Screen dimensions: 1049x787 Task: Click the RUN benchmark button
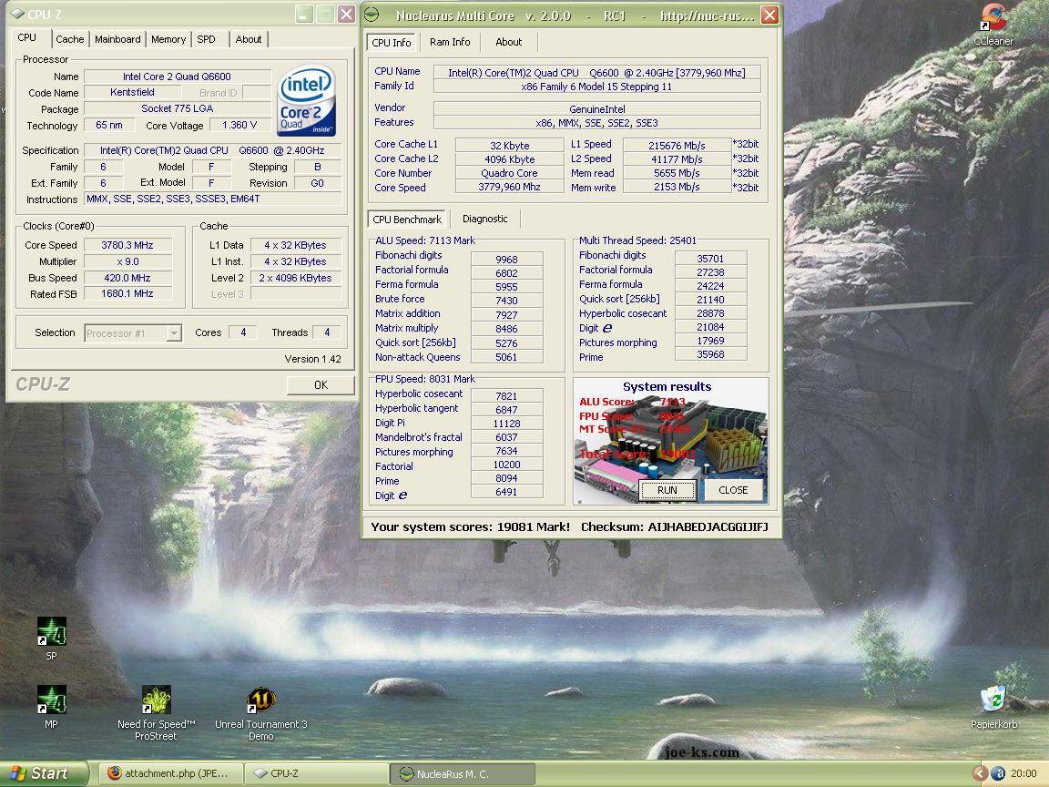(x=667, y=490)
